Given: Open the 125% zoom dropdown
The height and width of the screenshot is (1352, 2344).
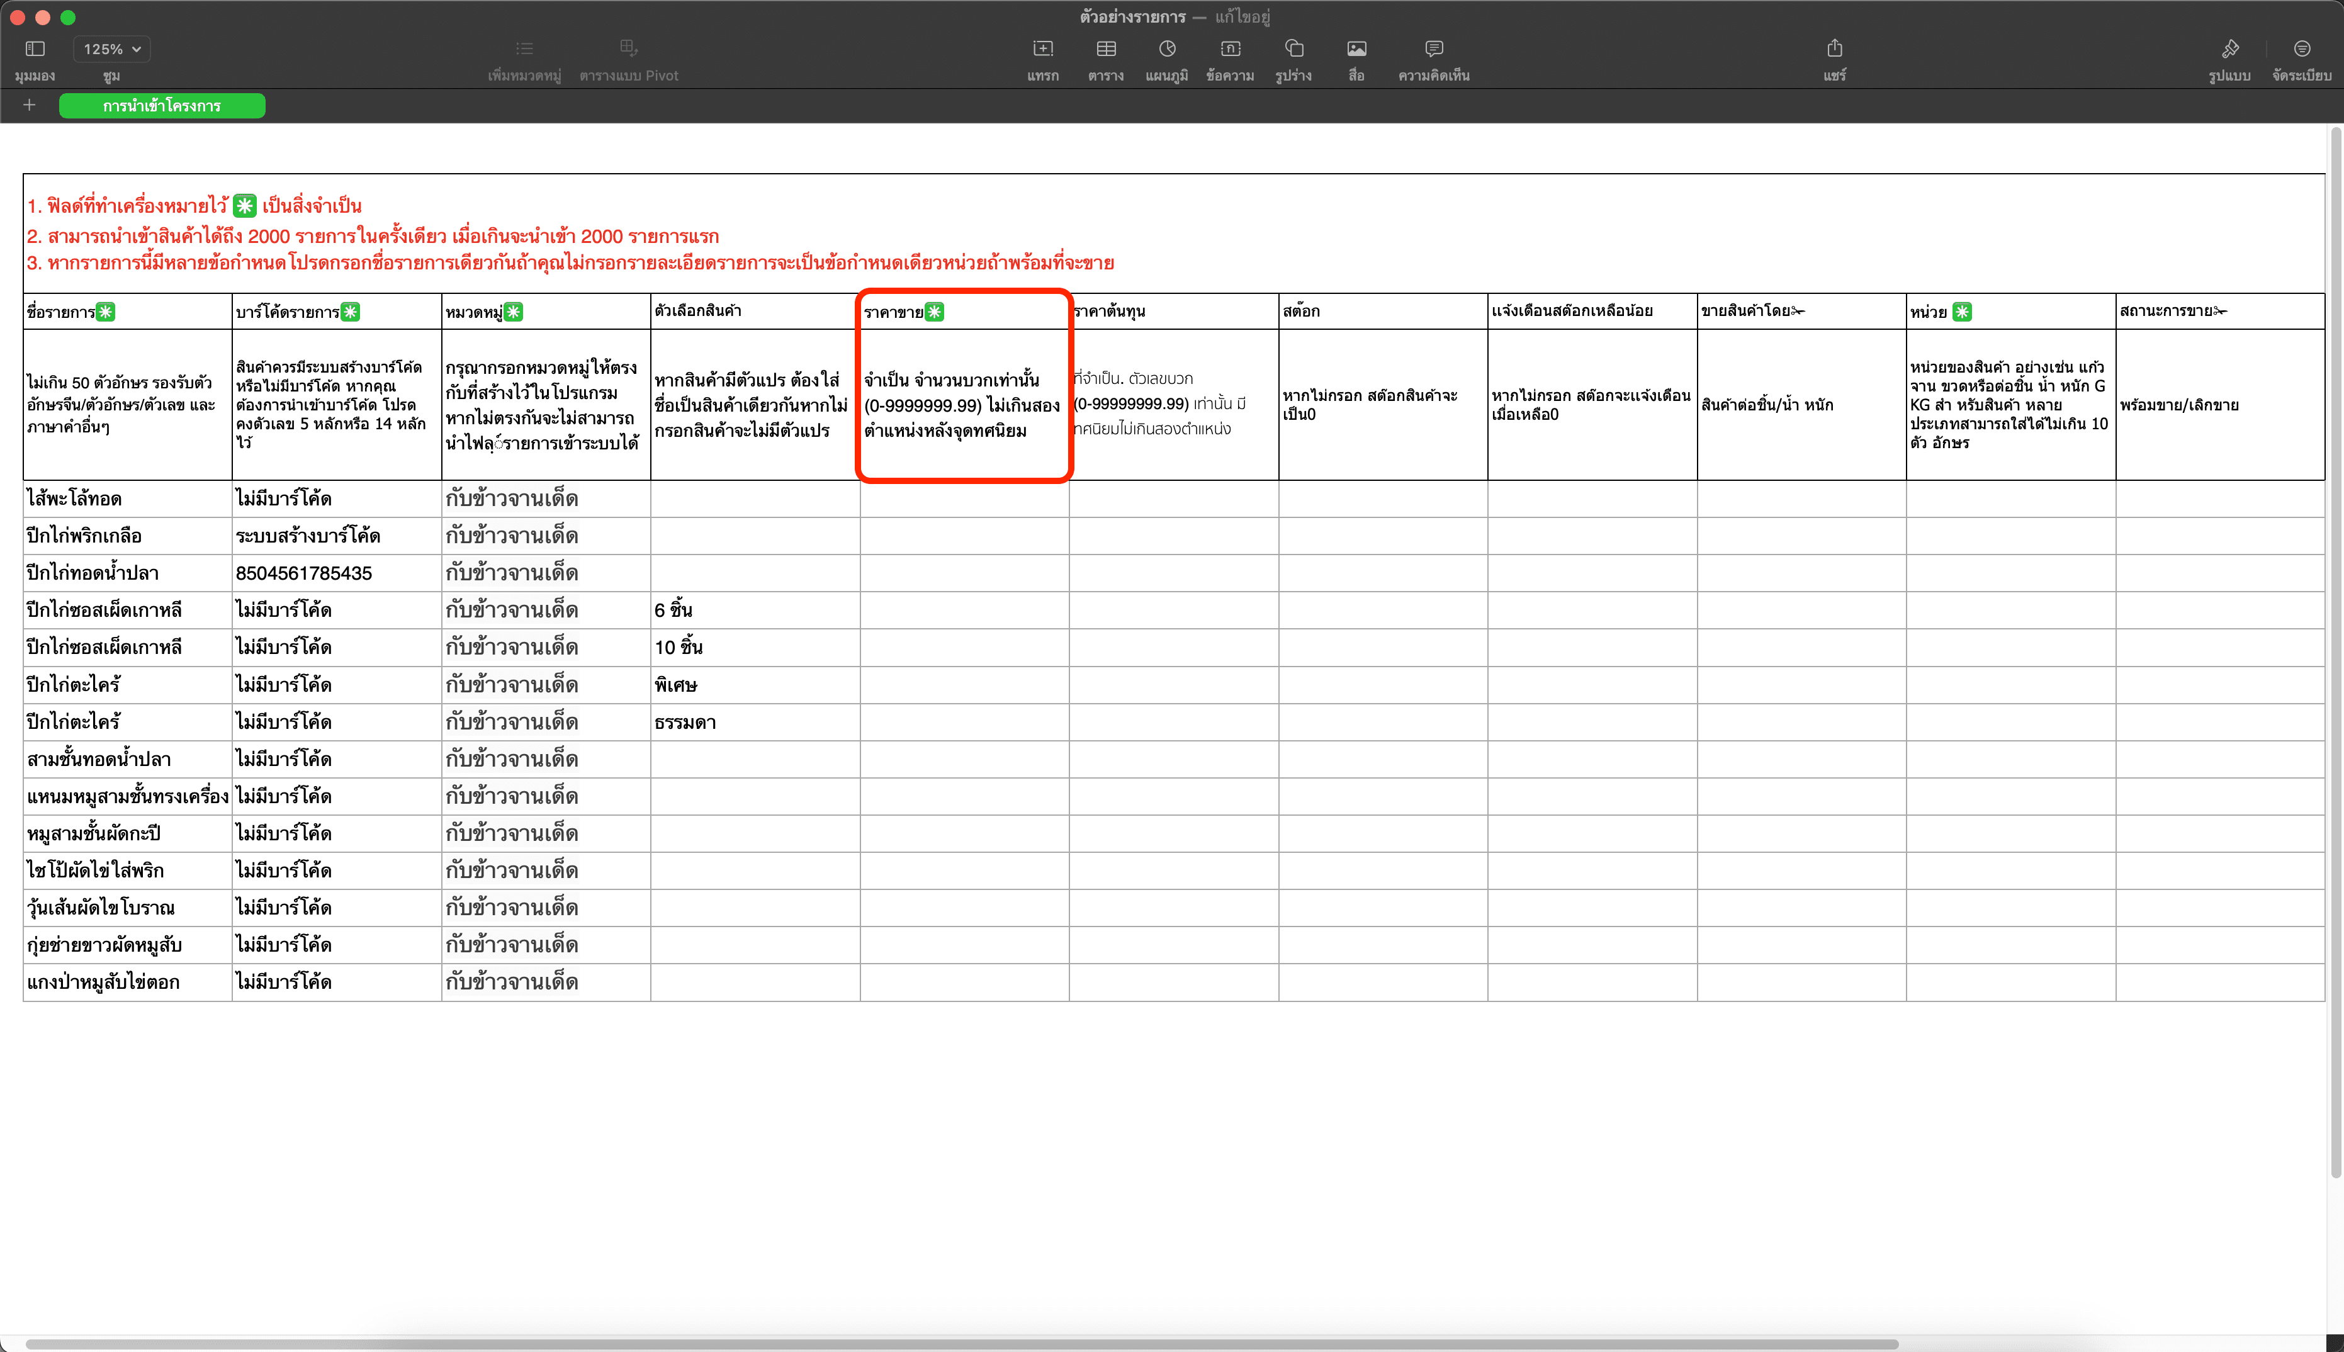Looking at the screenshot, I should point(111,49).
